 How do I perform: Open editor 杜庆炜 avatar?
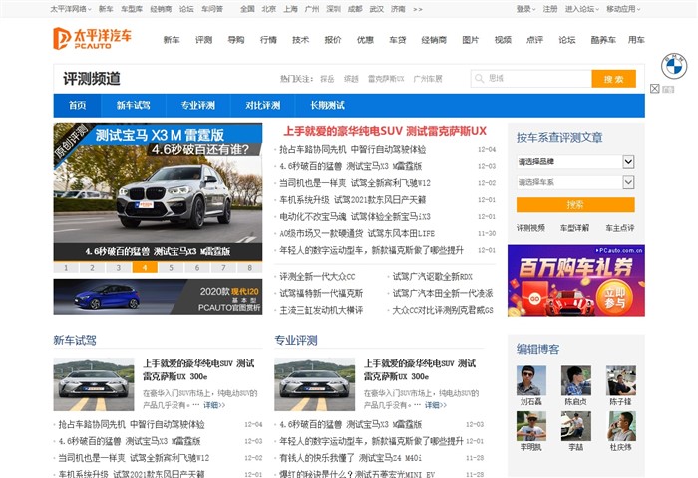tap(621, 426)
